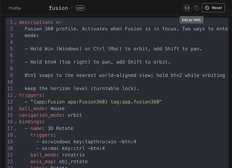The height and width of the screenshot is (168, 232).
Task: Click the fusion profile name
Action: [x=58, y=8]
